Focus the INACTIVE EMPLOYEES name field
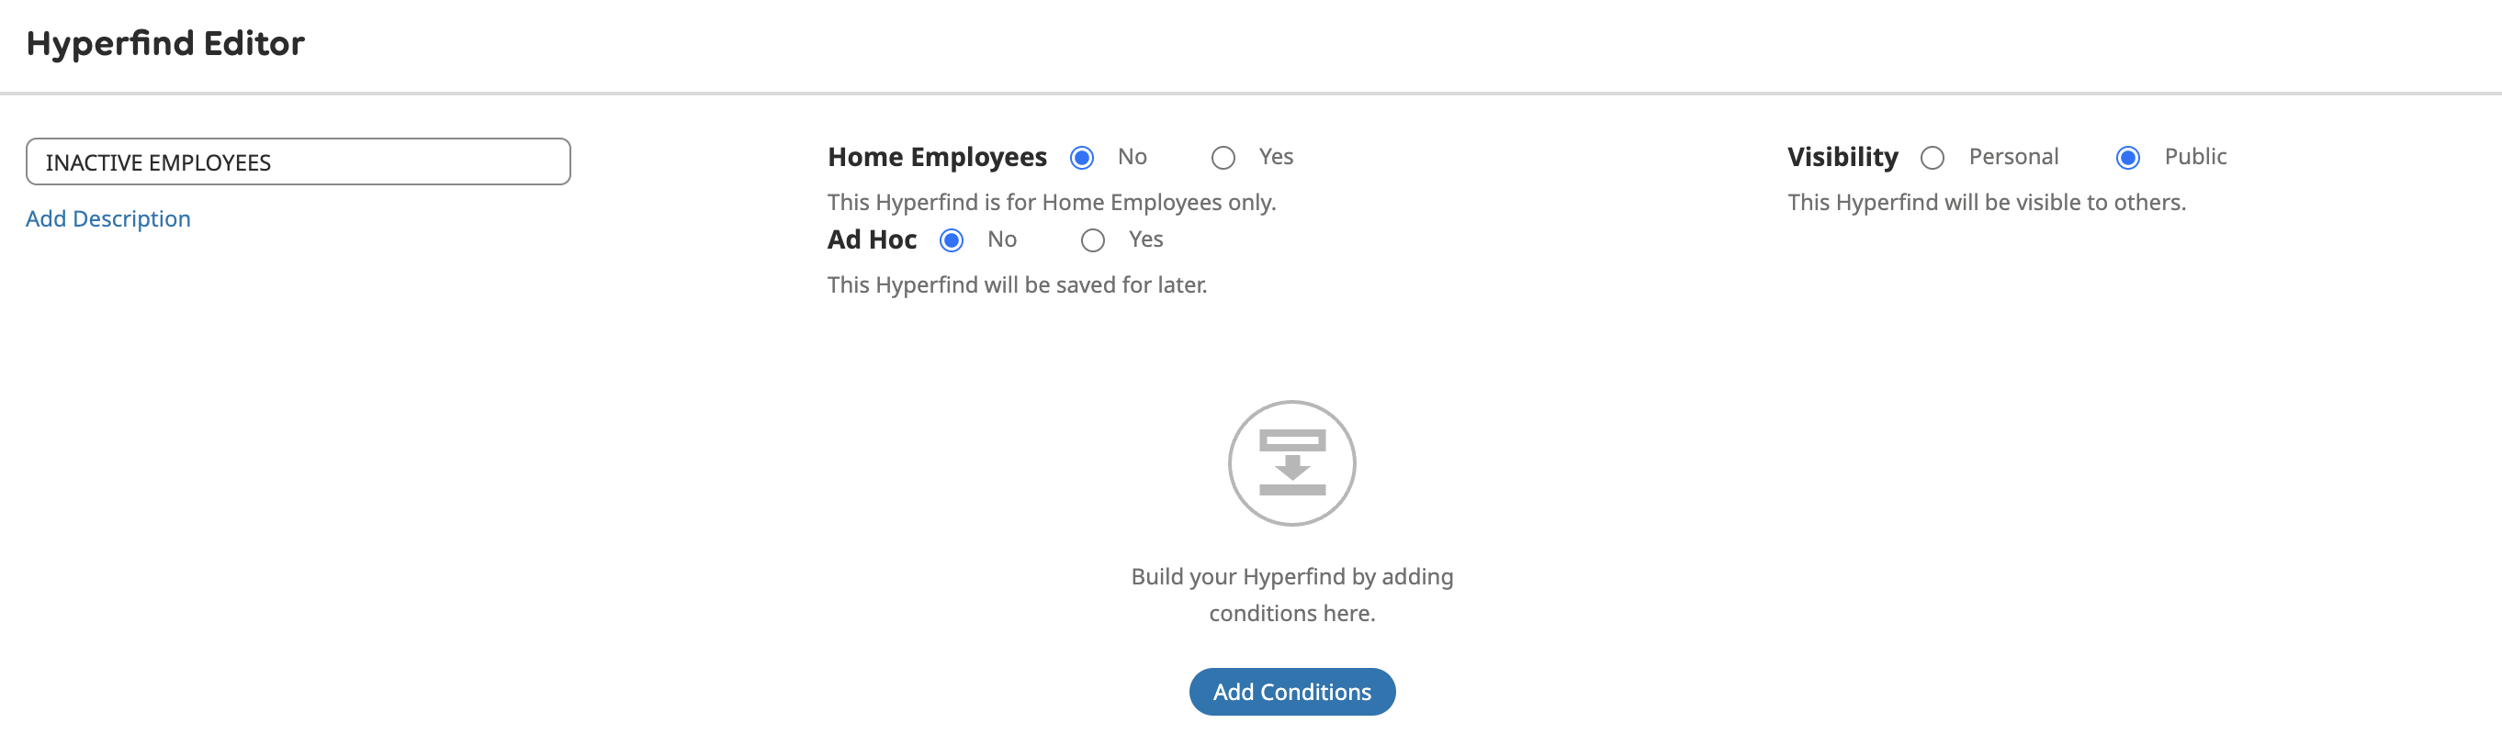The height and width of the screenshot is (745, 2502). click(x=298, y=162)
